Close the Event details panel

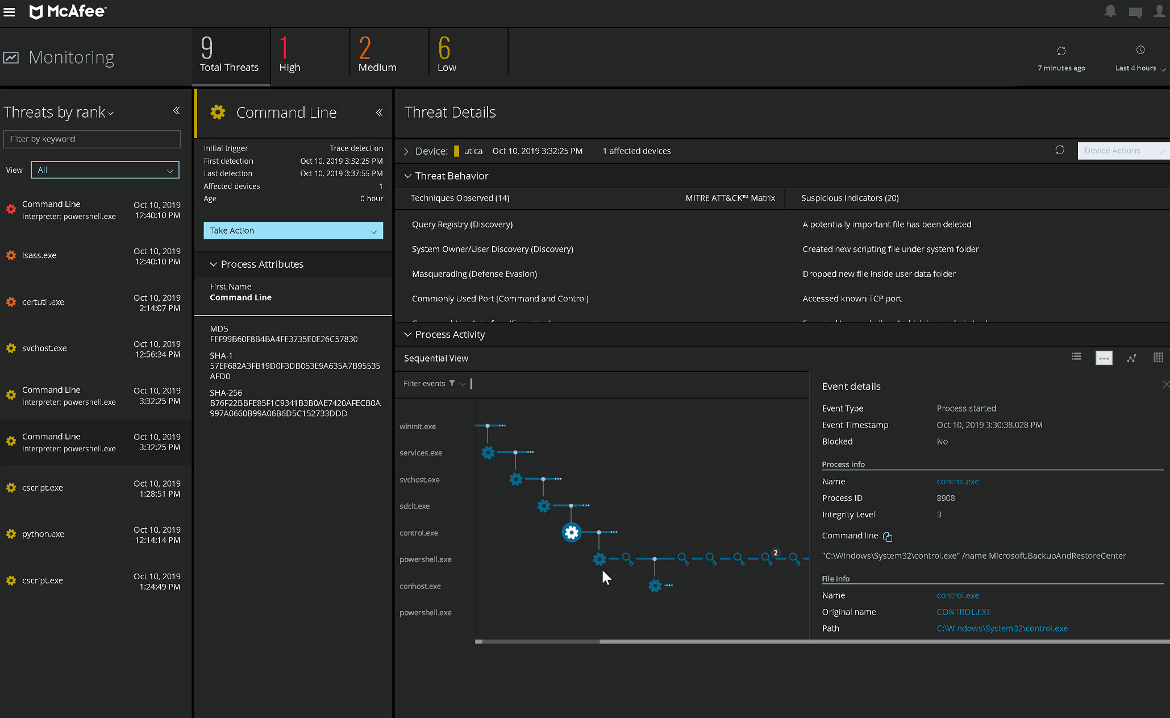point(1165,385)
